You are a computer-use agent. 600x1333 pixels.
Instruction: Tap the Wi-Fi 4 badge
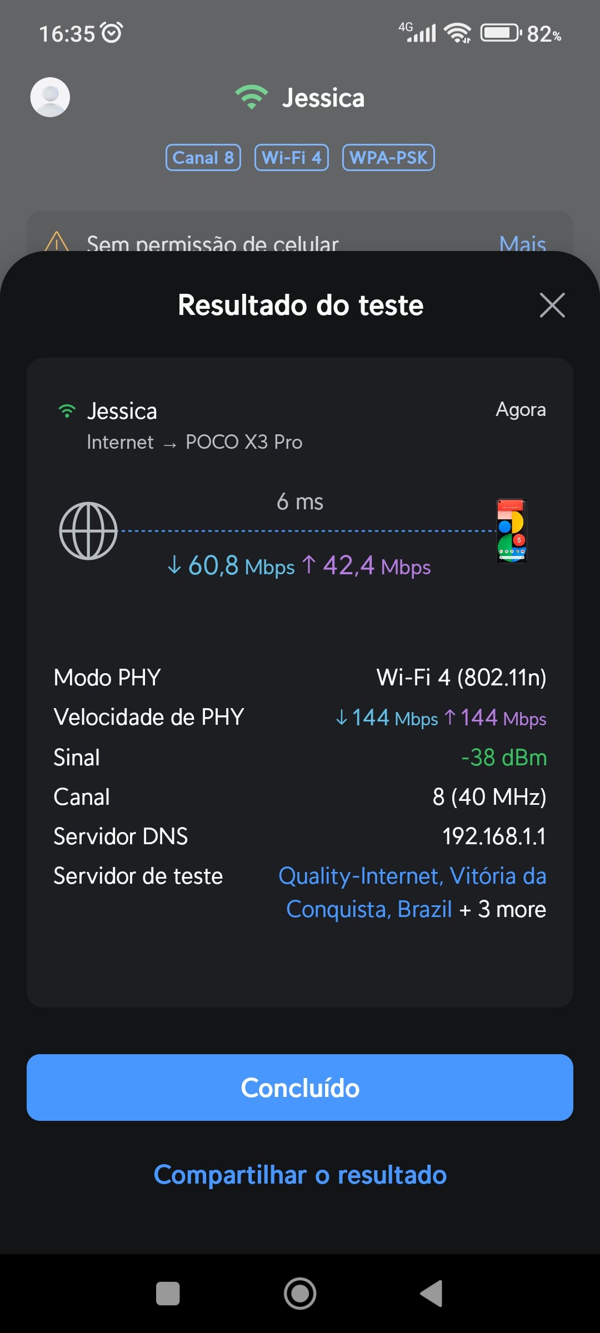(292, 158)
